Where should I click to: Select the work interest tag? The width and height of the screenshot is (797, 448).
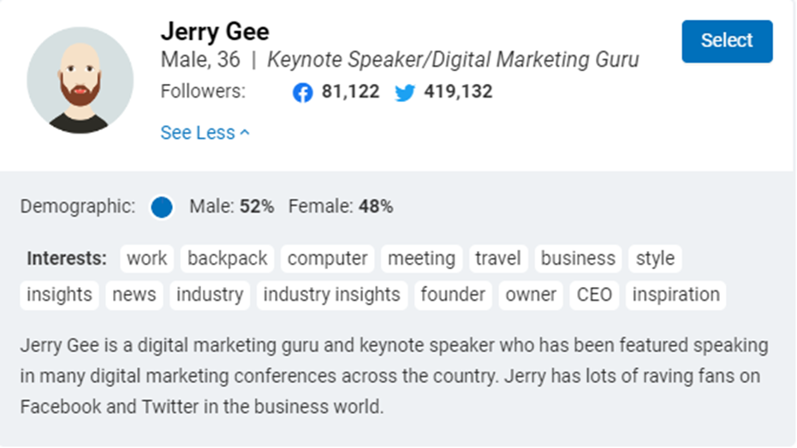point(147,259)
